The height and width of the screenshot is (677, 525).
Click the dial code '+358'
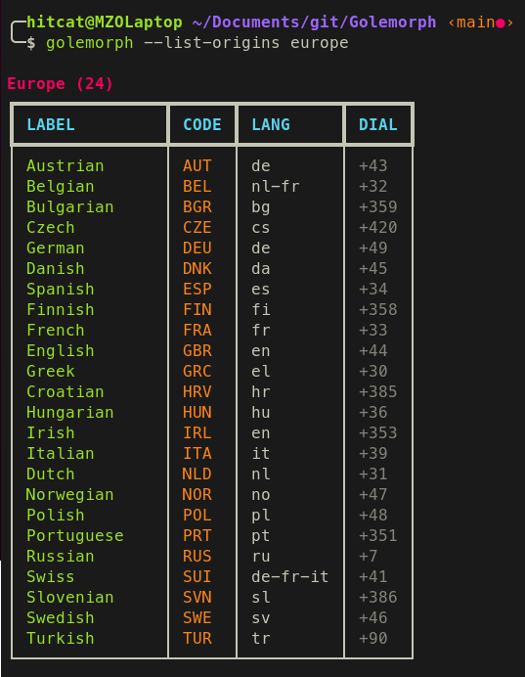378,309
